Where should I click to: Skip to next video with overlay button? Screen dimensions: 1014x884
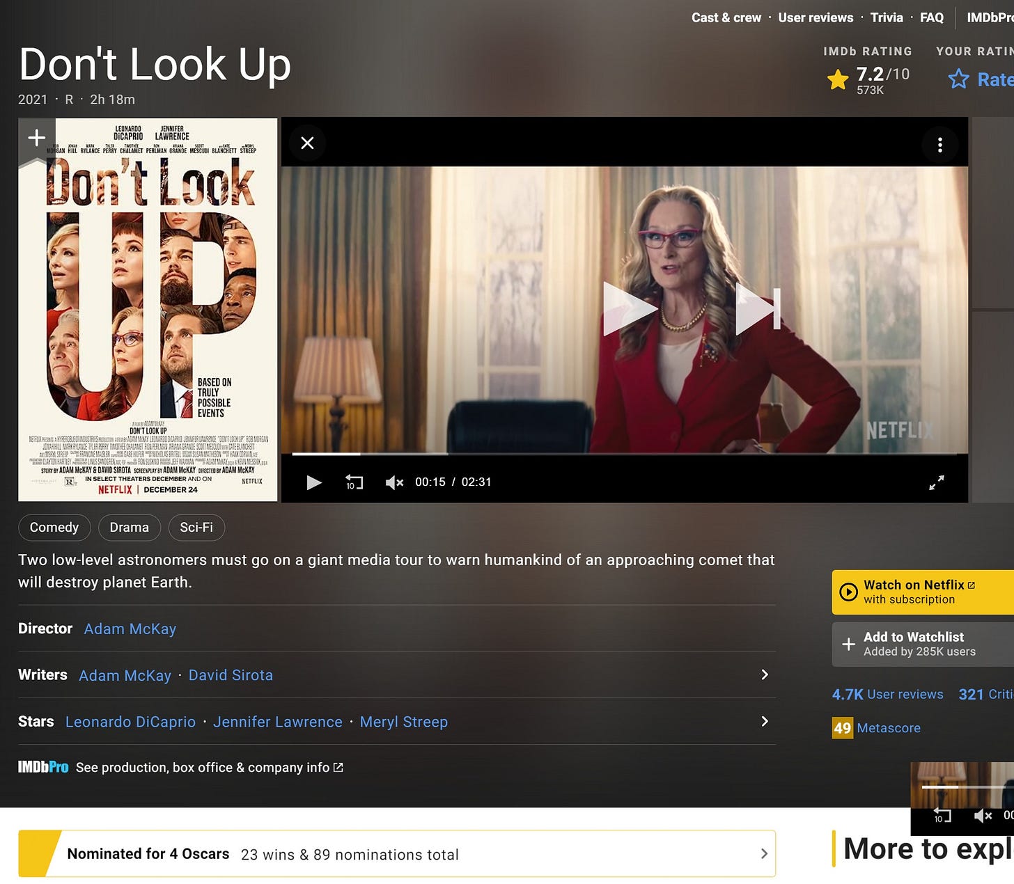758,308
